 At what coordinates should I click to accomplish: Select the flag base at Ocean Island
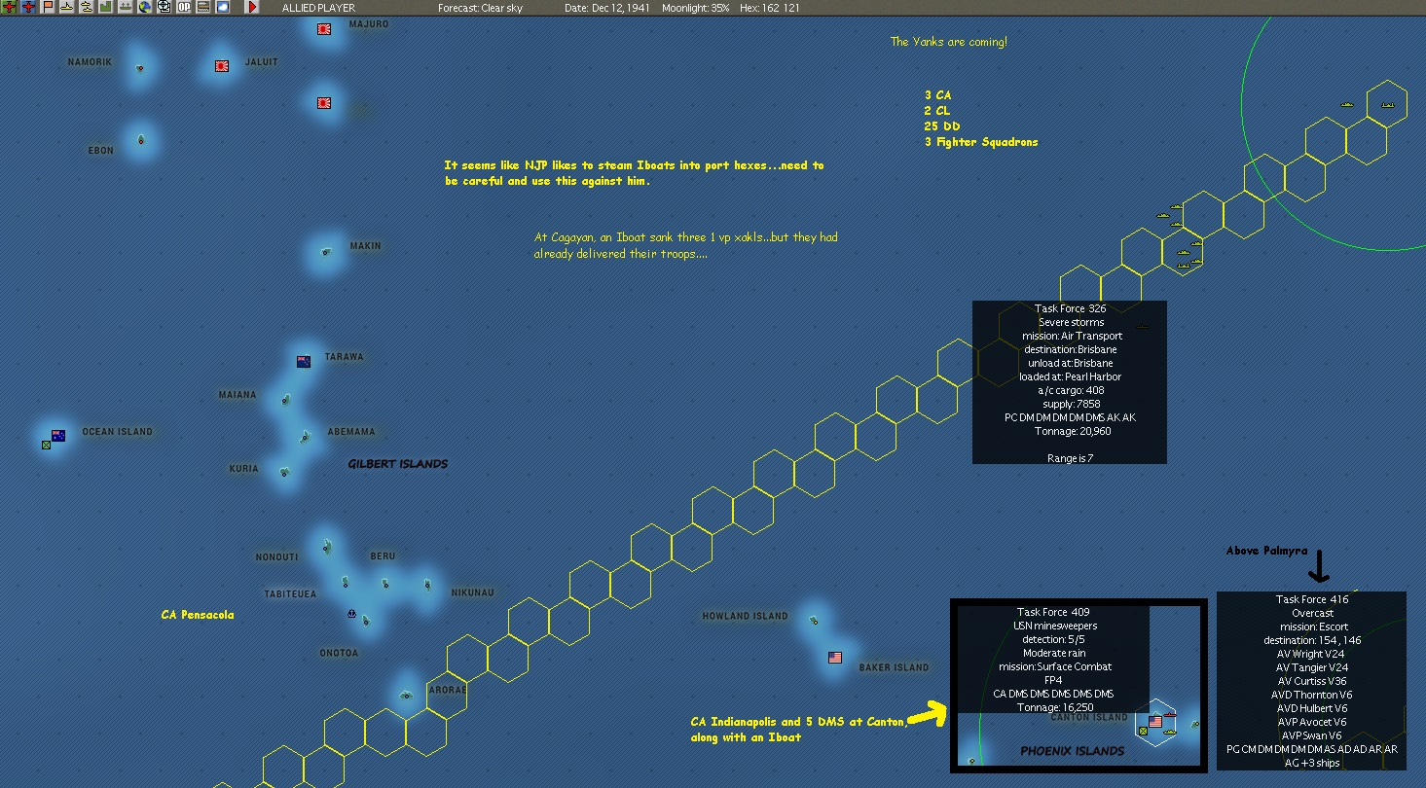[x=58, y=435]
